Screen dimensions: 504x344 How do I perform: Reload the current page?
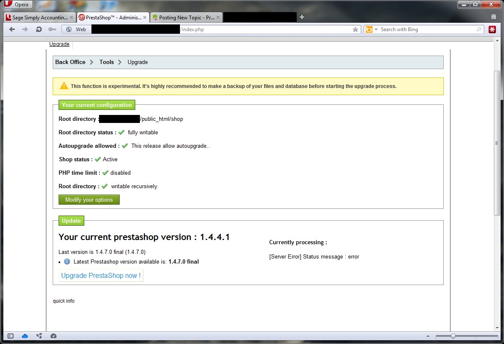coord(39,29)
